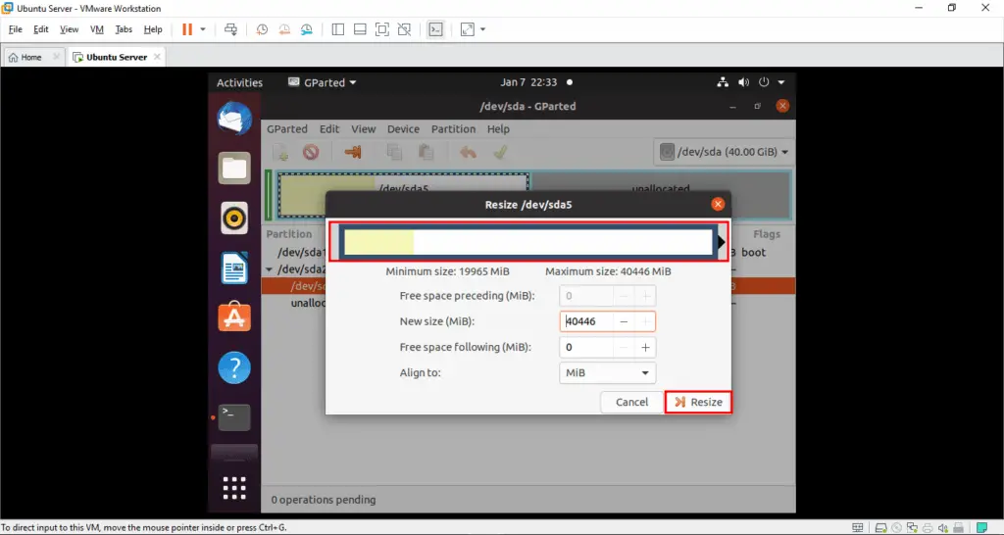This screenshot has height=535, width=1004.
Task: Close the Resize /dev/sda5 dialog
Action: (x=718, y=204)
